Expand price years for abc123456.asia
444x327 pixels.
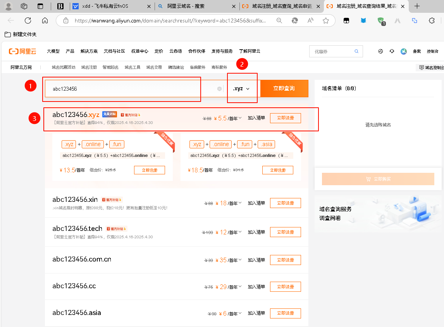[x=240, y=313]
